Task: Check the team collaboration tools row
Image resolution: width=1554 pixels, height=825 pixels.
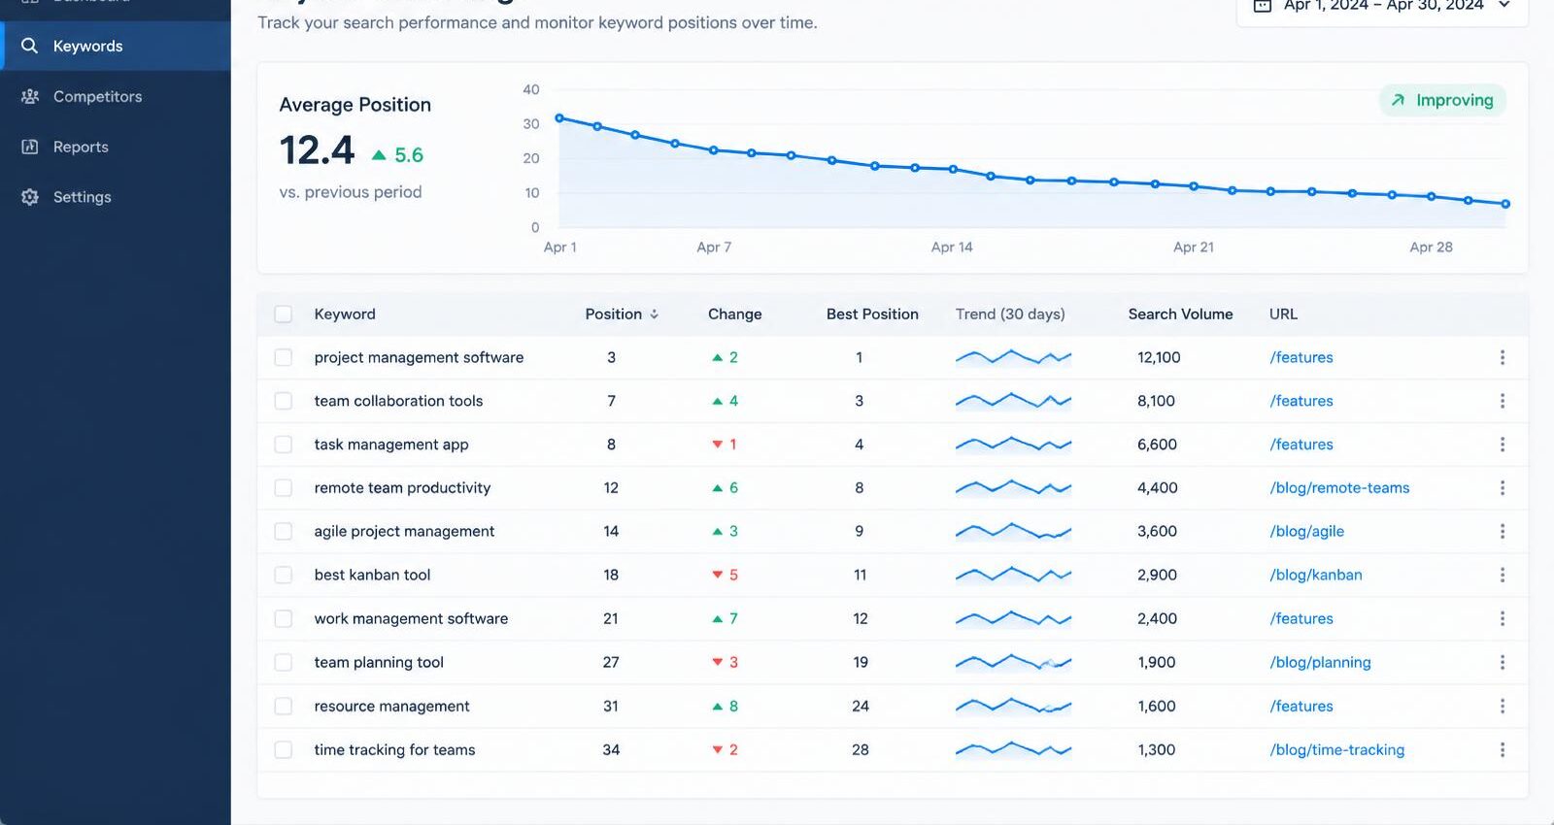Action: [x=284, y=401]
